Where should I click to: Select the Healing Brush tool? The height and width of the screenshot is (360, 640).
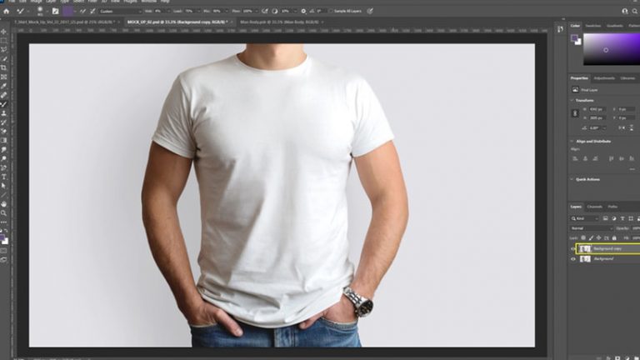3,95
